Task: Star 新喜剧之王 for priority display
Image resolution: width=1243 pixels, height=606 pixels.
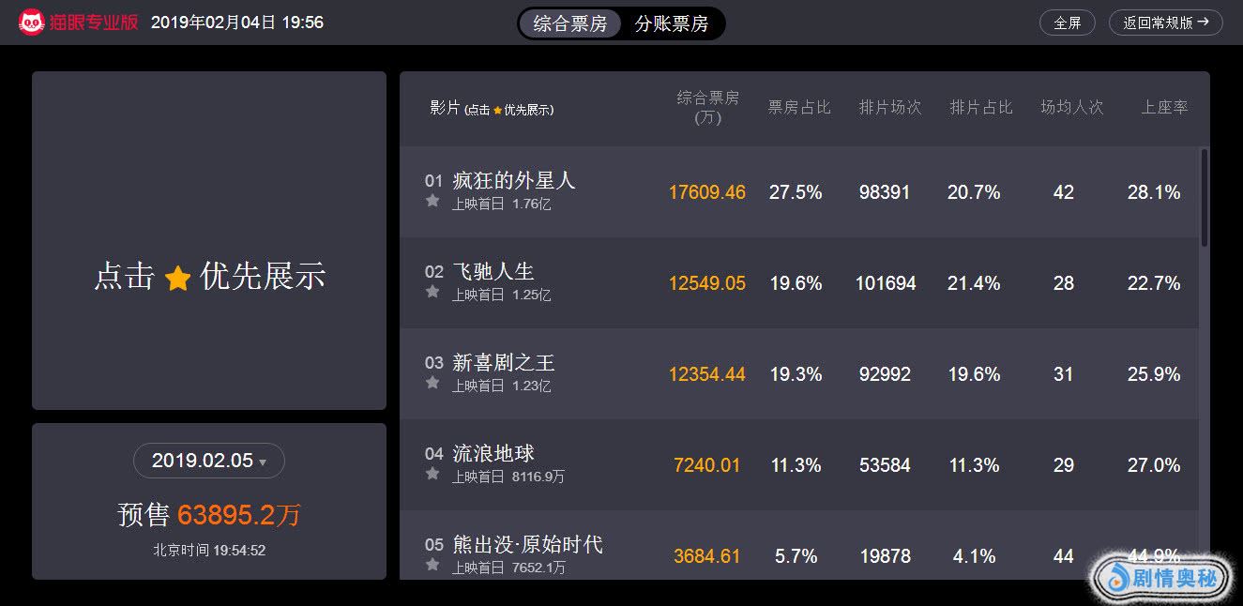Action: click(432, 383)
